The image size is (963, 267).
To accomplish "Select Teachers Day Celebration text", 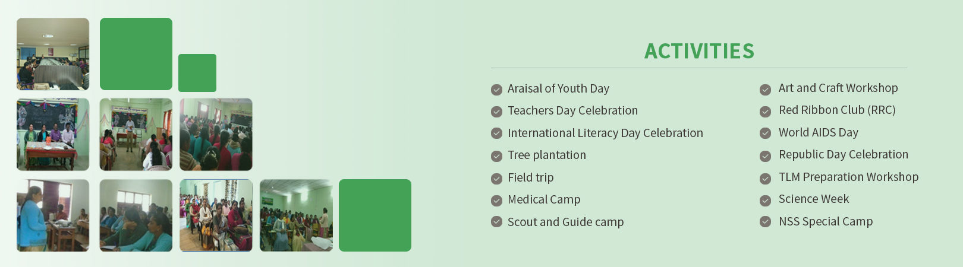I will tap(572, 110).
